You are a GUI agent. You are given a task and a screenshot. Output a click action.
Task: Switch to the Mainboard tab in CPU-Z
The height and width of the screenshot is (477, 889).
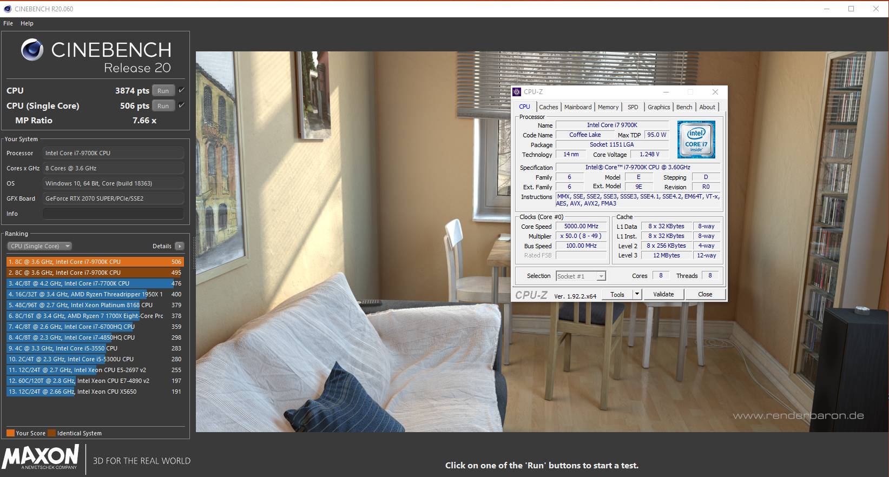[x=578, y=107]
